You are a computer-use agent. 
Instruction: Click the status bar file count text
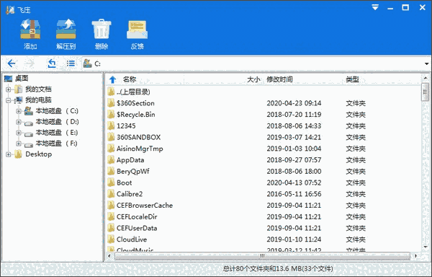(x=278, y=268)
